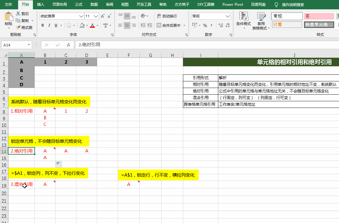Screen dimensions: 339x223
Task: Toggle Wrap Text (自动换行)
Action: (x=167, y=16)
